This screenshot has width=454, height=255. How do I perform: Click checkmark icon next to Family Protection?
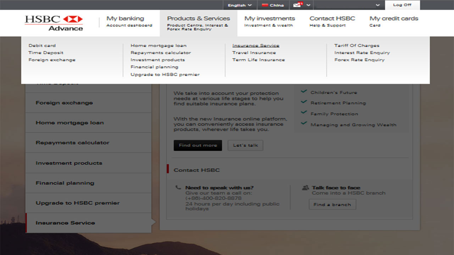tap(304, 113)
